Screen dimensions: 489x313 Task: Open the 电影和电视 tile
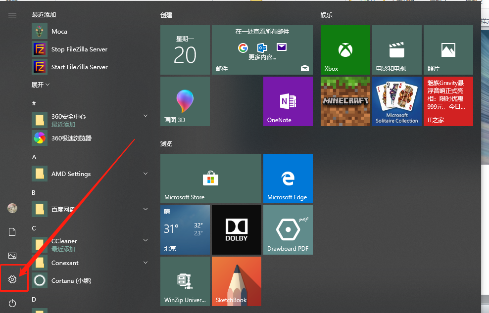tap(396, 50)
